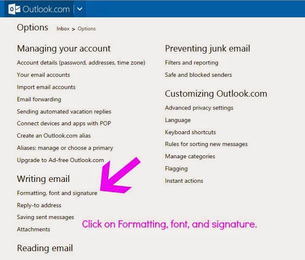Viewport: 305px width, 260px height.
Task: Open Your email accounts
Action: pos(44,75)
